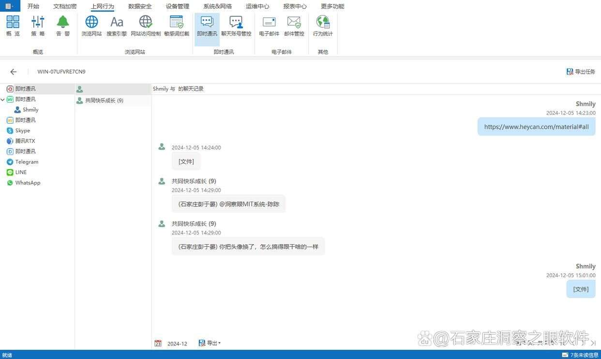Open the heycan.com link in chat
The width and height of the screenshot is (601, 359).
(x=536, y=126)
